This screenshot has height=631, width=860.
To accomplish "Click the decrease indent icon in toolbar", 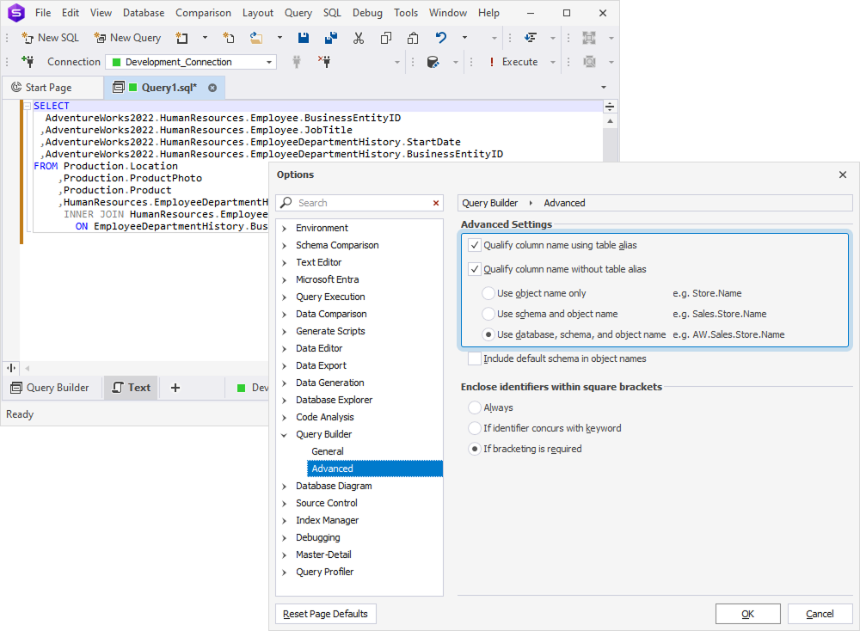I will click(531, 38).
